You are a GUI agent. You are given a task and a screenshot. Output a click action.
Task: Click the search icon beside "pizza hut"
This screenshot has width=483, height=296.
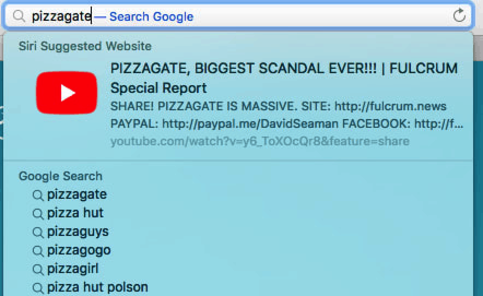click(38, 214)
